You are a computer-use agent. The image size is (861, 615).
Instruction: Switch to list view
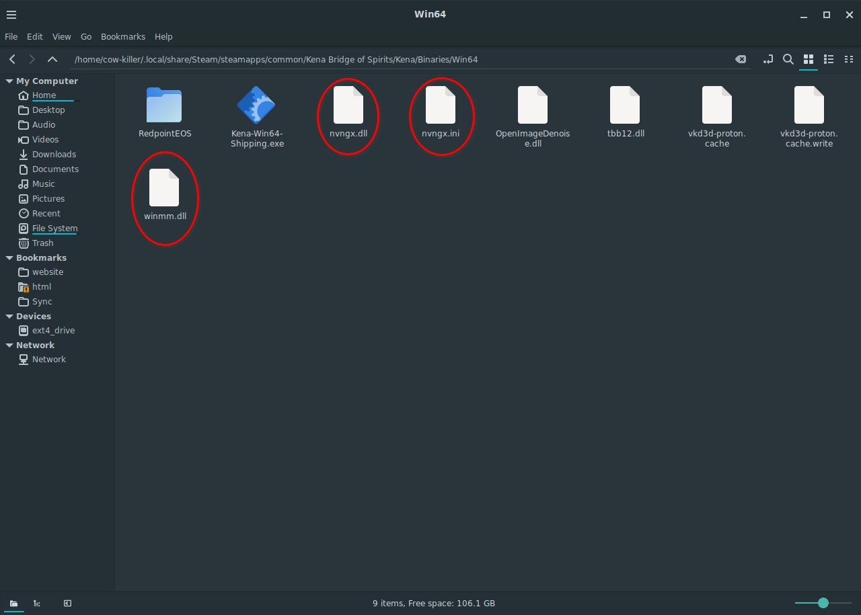click(x=829, y=59)
